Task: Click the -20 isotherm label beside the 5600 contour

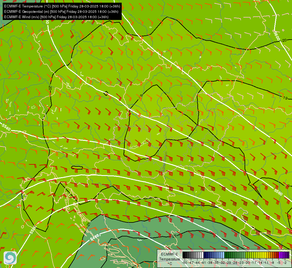Action: tap(284, 40)
